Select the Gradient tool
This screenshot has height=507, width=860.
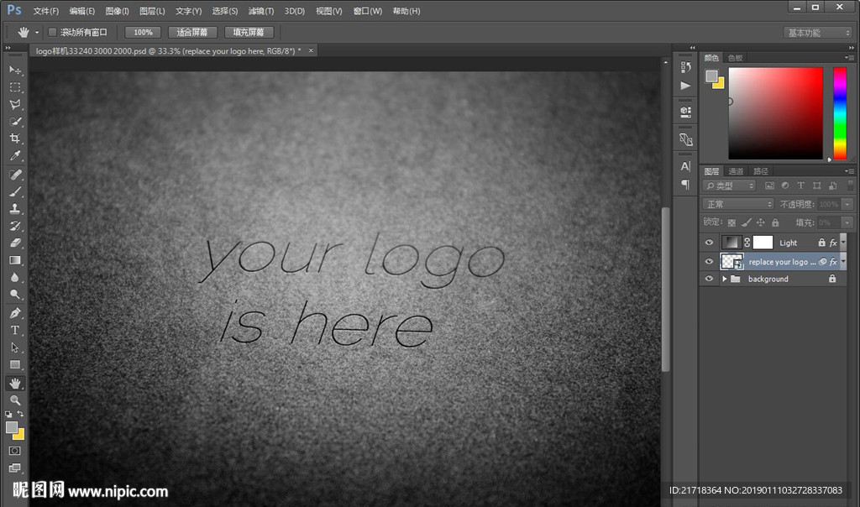pyautogui.click(x=15, y=260)
